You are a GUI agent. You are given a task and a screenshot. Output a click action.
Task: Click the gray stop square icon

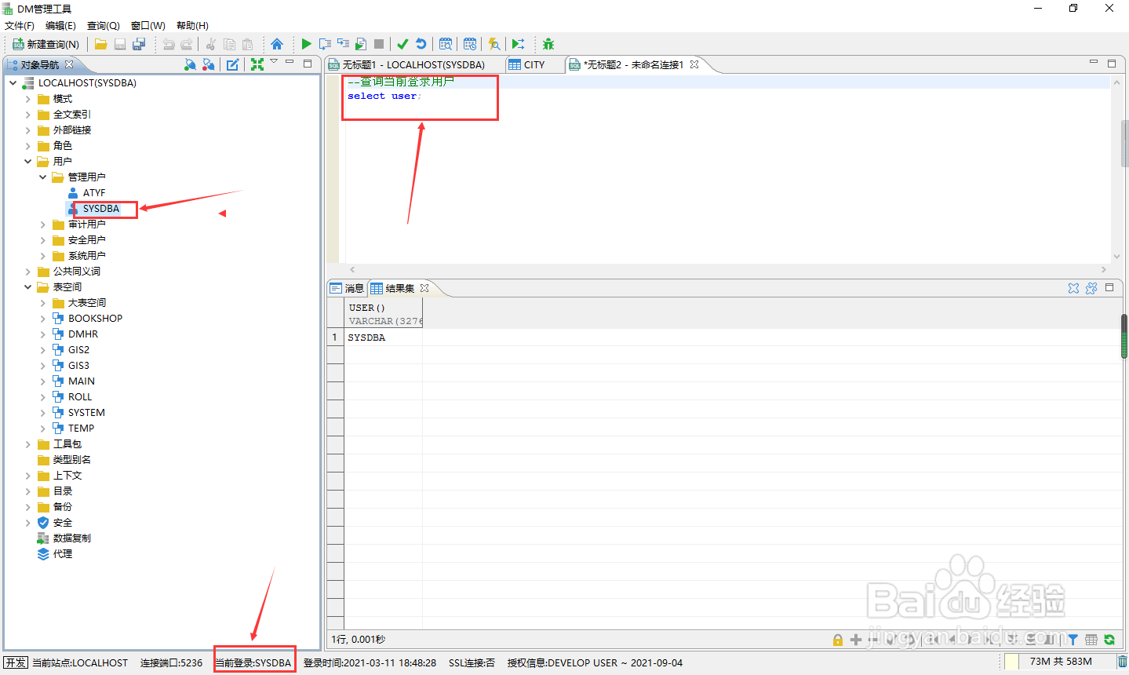(379, 44)
